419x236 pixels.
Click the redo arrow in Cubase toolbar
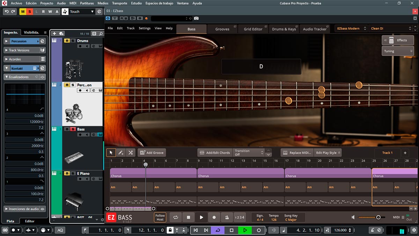click(x=13, y=12)
